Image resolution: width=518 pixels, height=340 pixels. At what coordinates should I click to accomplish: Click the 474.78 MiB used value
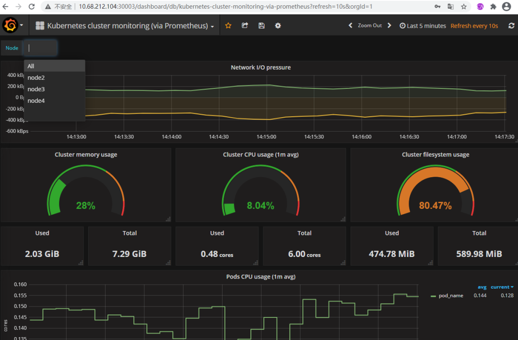tap(392, 254)
